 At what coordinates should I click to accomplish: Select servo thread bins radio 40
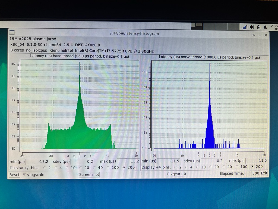[x=224, y=167]
